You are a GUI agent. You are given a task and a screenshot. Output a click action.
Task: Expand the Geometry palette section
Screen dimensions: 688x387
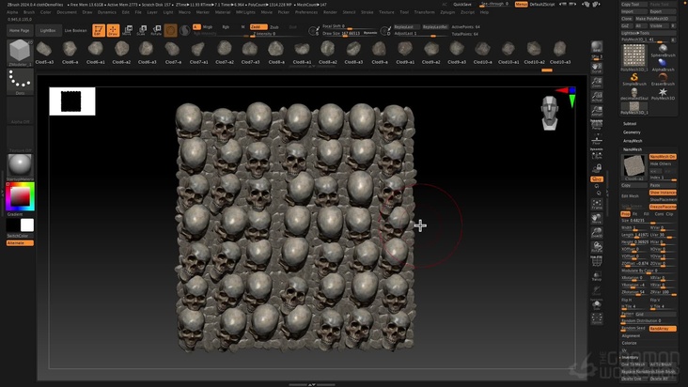pos(632,132)
